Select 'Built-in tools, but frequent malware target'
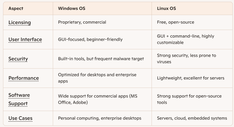The image size is (234, 127). click(x=101, y=59)
